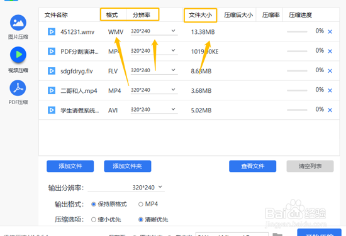Screen dimensions: 346x236
Task: Expand resolution dropdown for 二哥和人.mp4
Action: (x=154, y=90)
